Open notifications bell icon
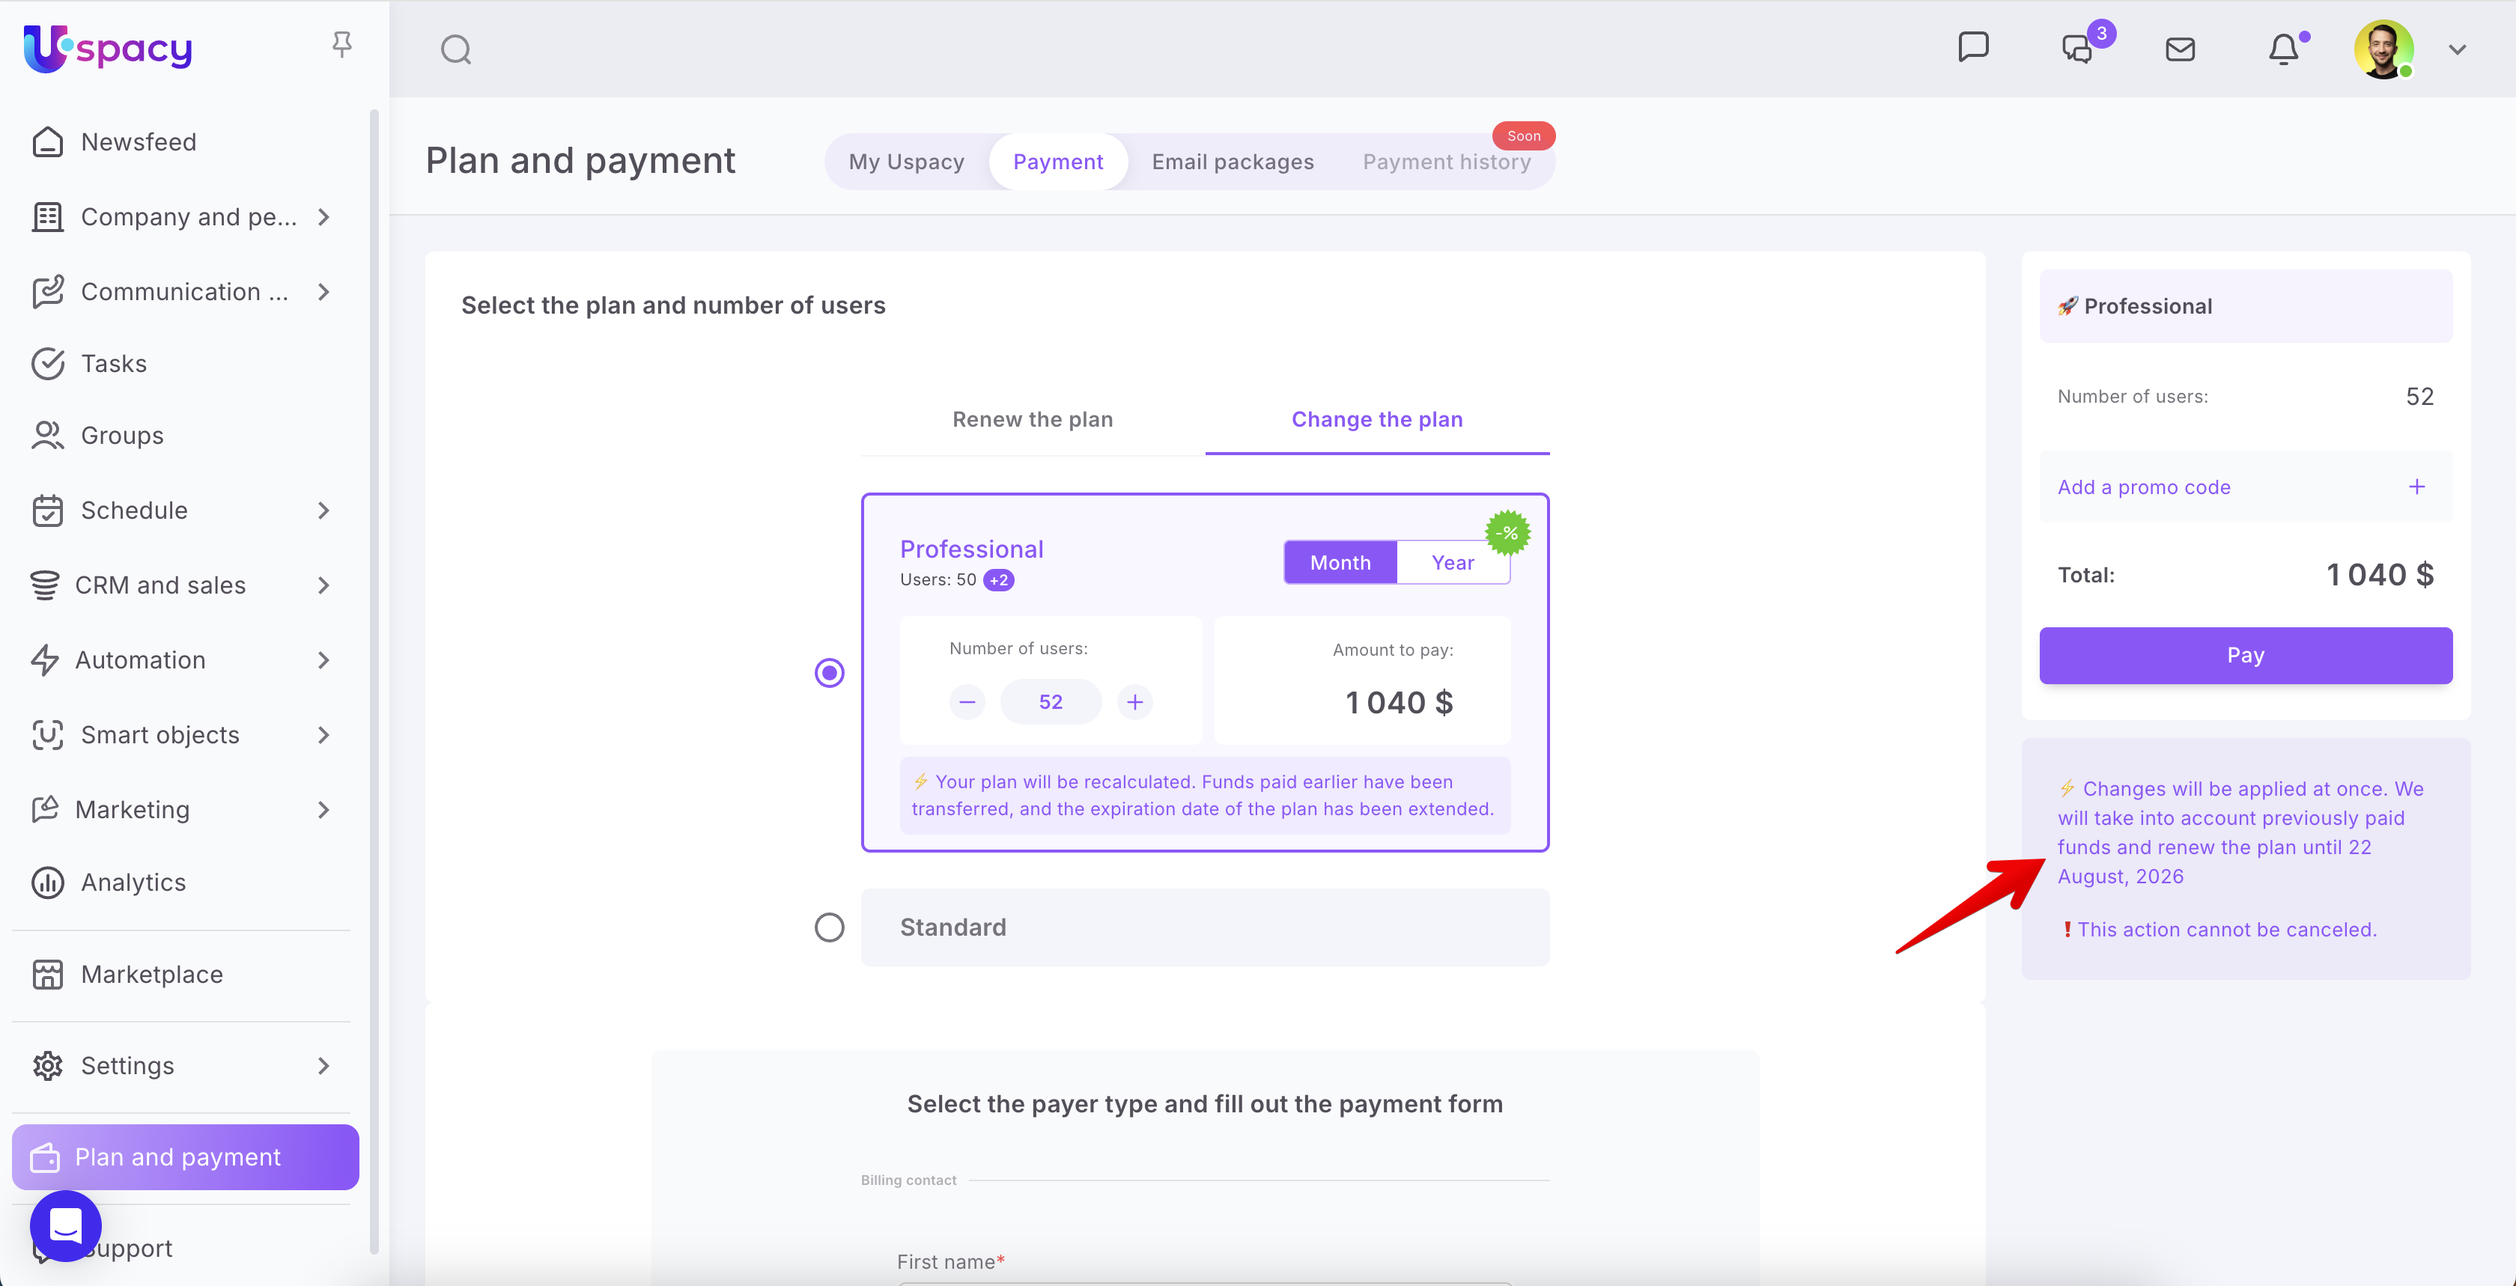The height and width of the screenshot is (1286, 2516). (x=2282, y=49)
